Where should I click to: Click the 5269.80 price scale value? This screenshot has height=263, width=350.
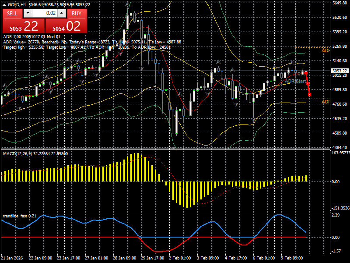click(339, 46)
